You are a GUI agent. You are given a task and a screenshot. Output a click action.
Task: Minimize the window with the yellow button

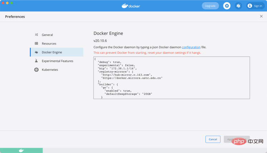7,3
